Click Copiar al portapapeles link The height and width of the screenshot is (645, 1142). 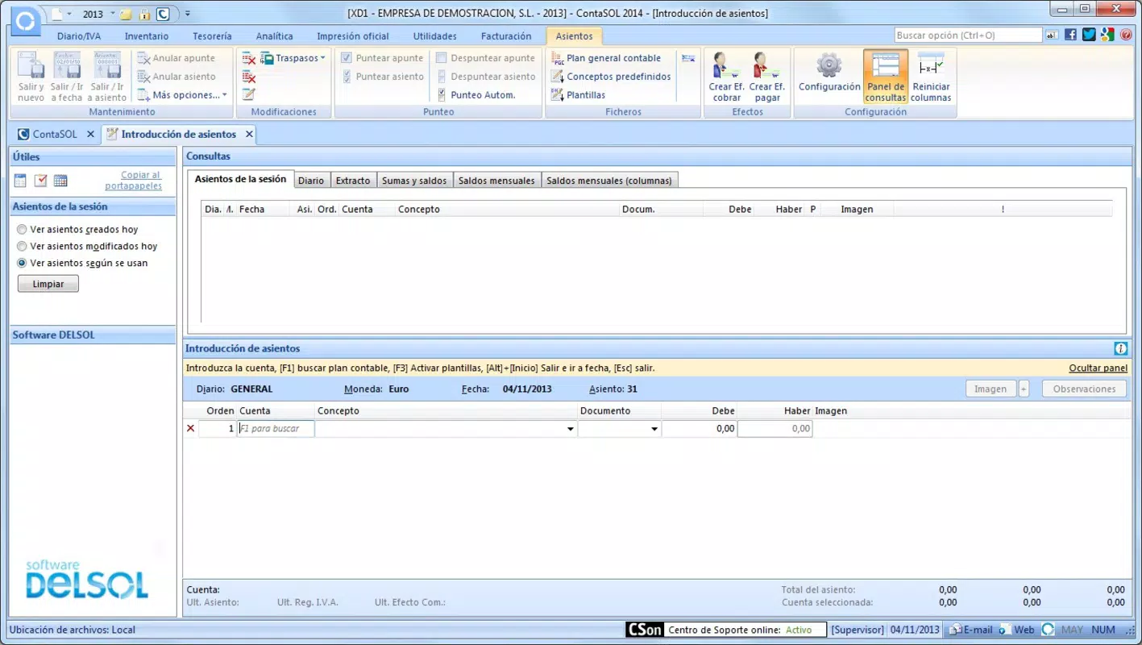pyautogui.click(x=133, y=181)
